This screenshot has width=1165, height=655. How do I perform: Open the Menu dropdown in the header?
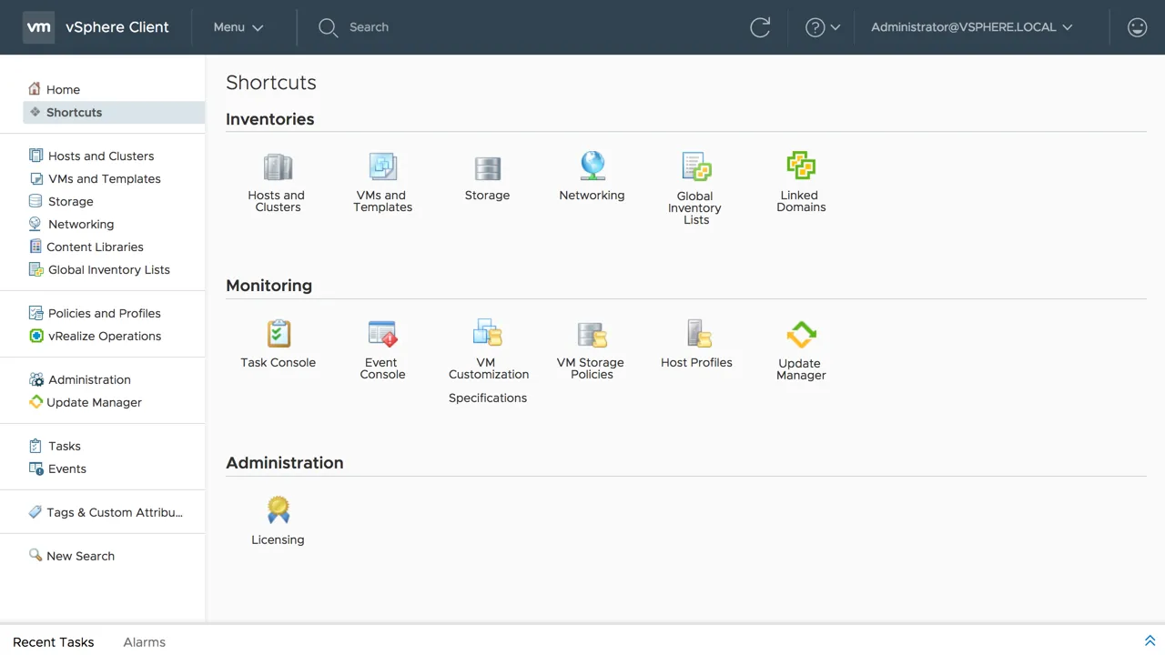point(238,27)
